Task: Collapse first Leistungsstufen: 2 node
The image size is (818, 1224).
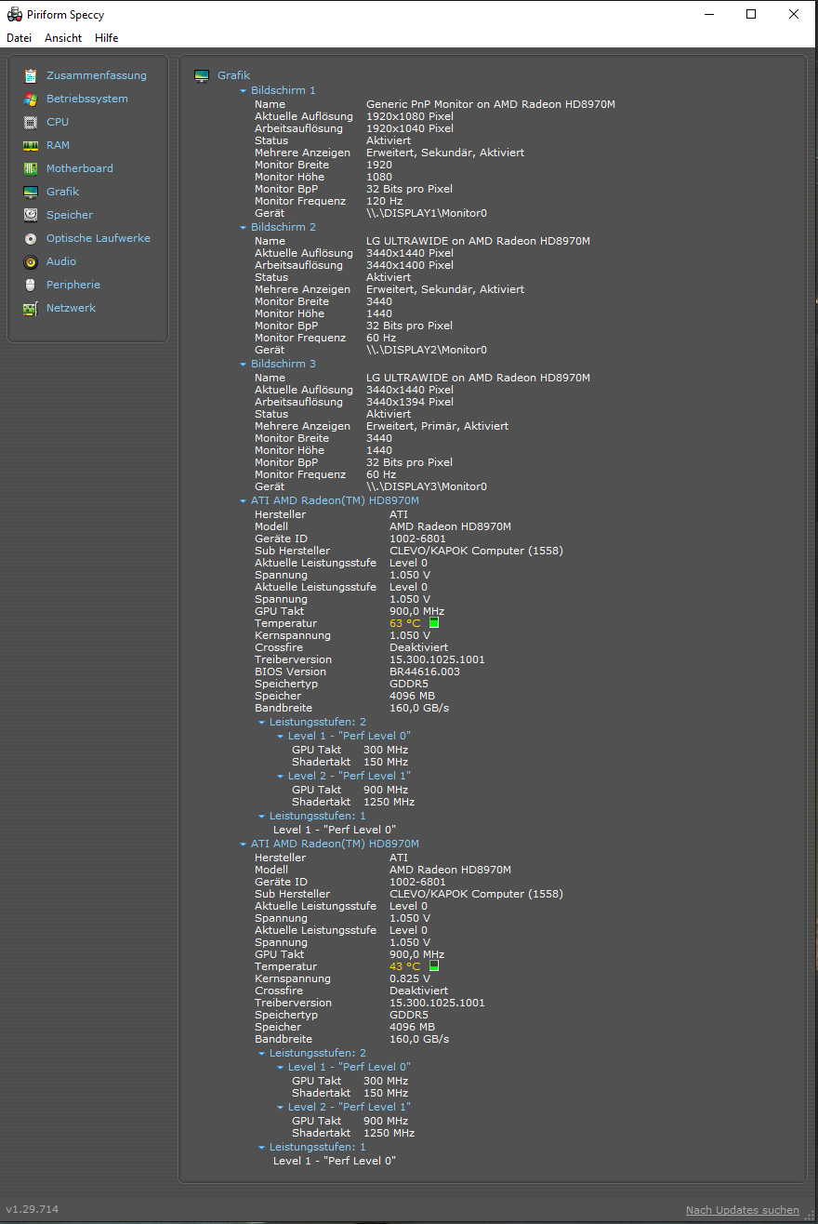Action: (262, 723)
